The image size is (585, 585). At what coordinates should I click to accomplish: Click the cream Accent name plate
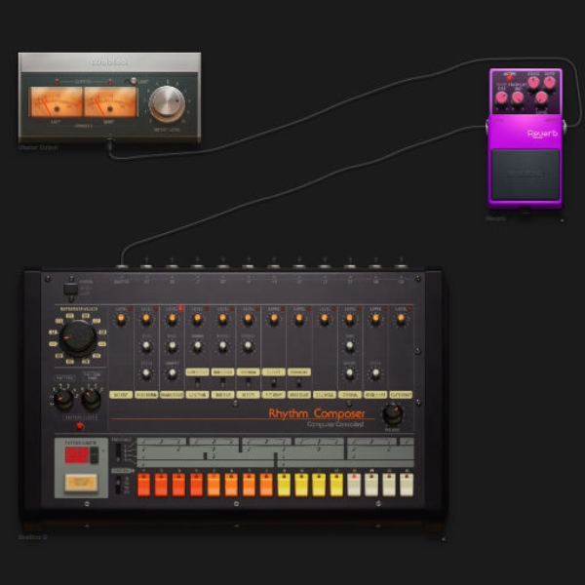pyautogui.click(x=121, y=395)
